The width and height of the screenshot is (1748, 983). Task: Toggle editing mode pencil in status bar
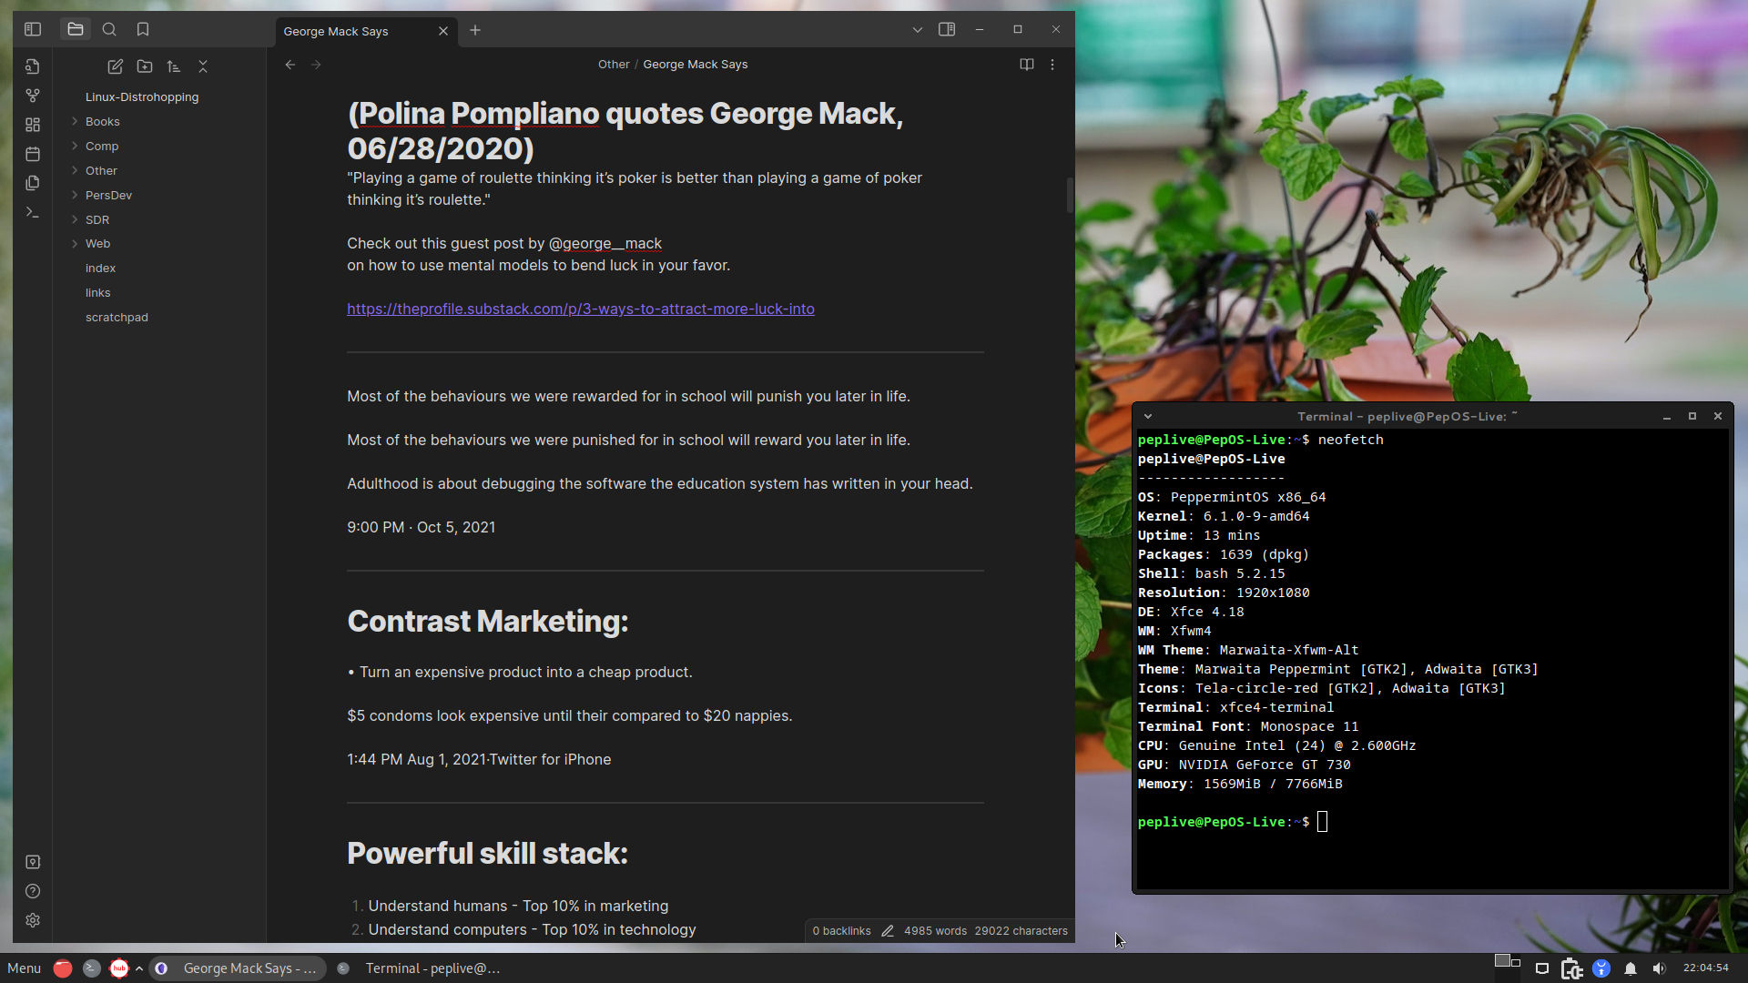pos(888,931)
